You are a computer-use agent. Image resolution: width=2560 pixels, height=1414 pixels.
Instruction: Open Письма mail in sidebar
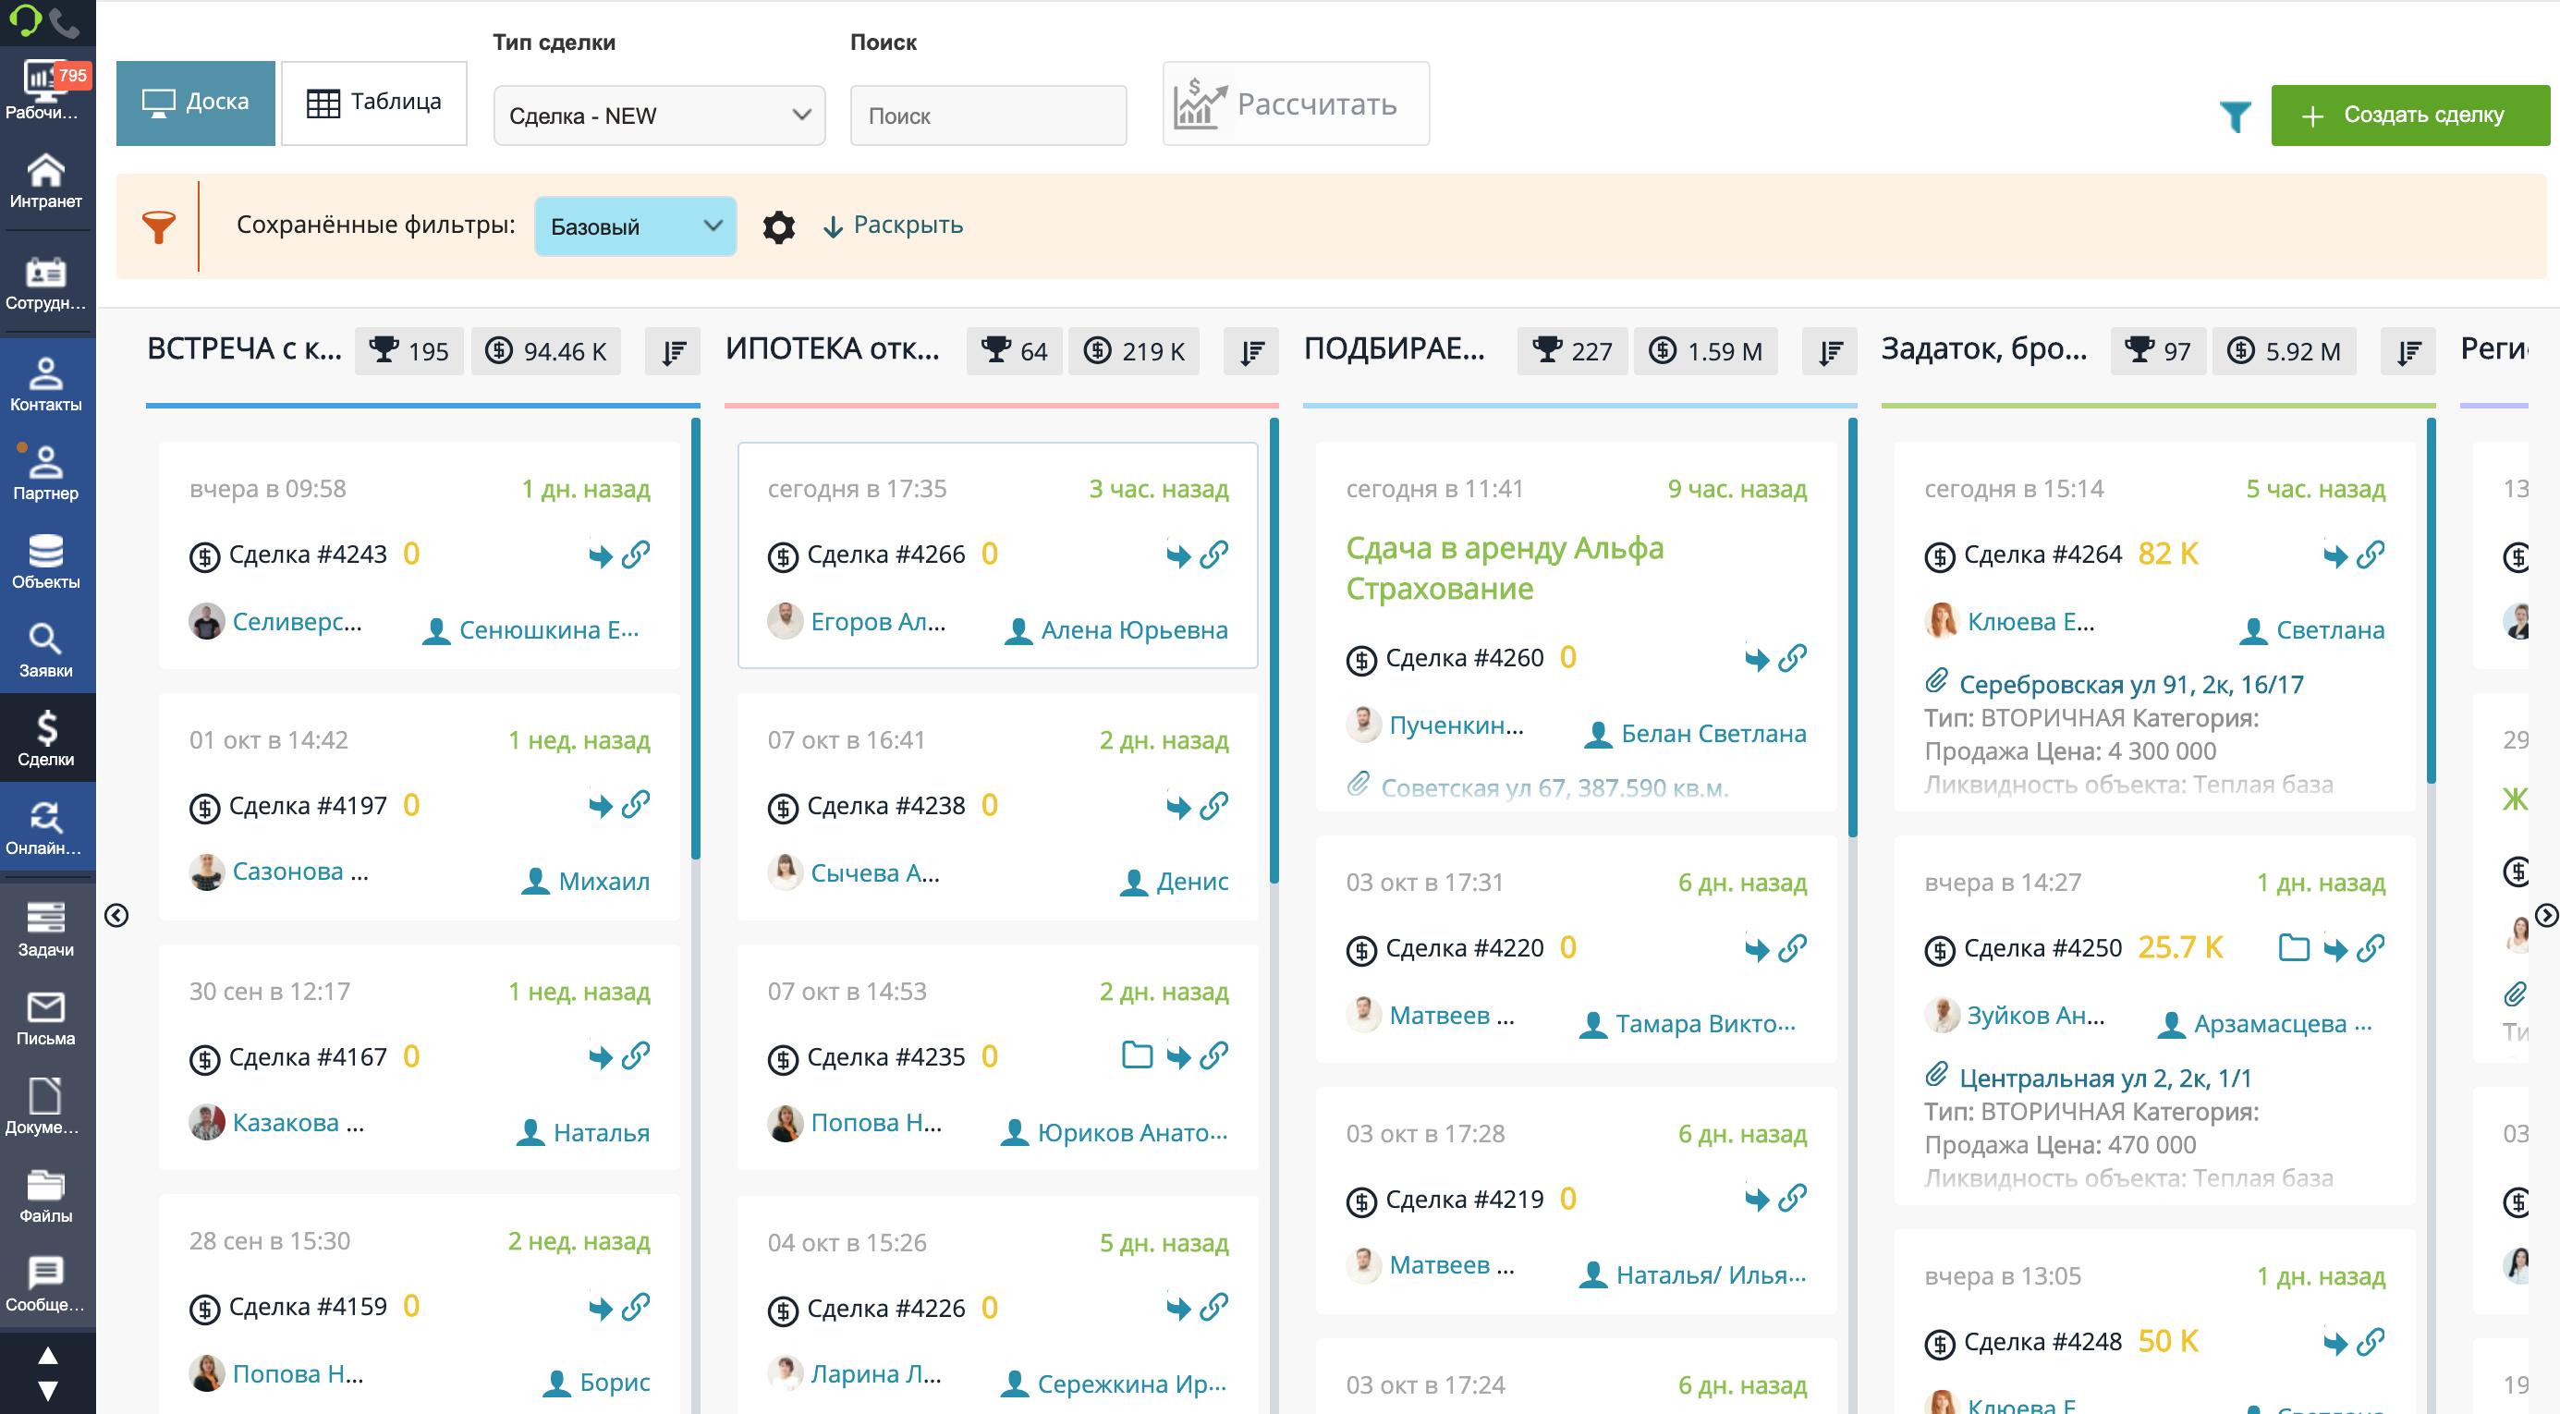(45, 1018)
